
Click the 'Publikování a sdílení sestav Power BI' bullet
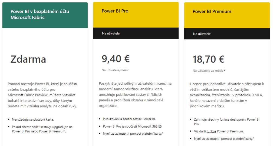point(129,119)
